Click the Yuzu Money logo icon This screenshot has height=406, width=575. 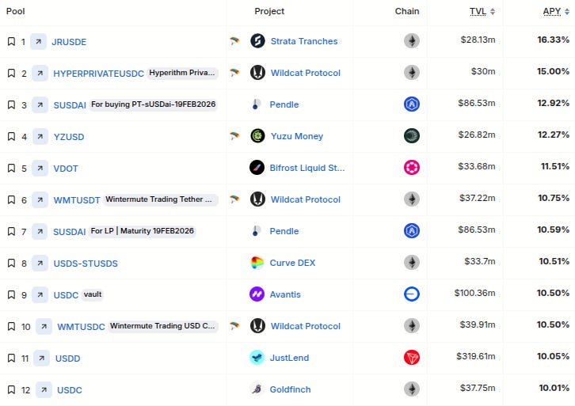pyautogui.click(x=257, y=135)
